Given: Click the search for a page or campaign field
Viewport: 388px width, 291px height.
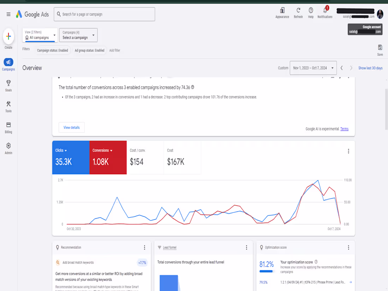Looking at the screenshot, I should 104,14.
